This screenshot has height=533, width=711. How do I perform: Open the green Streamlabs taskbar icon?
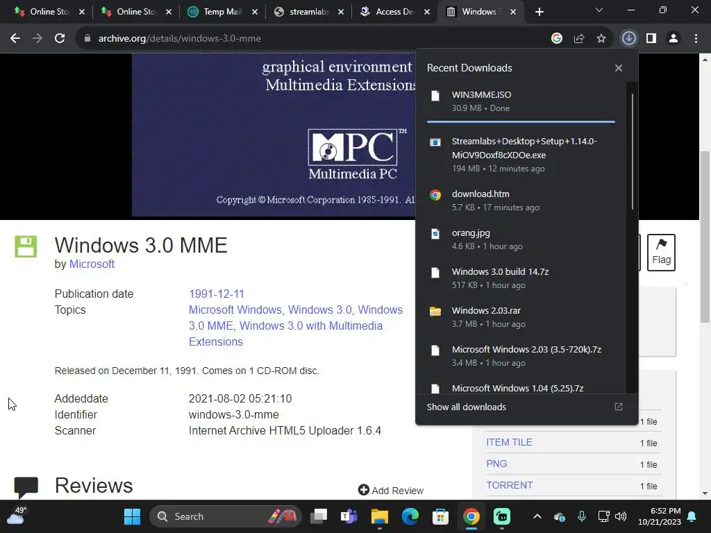tap(501, 516)
